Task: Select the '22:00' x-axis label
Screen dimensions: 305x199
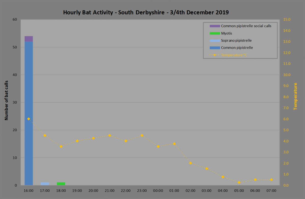Action: pos(126,191)
